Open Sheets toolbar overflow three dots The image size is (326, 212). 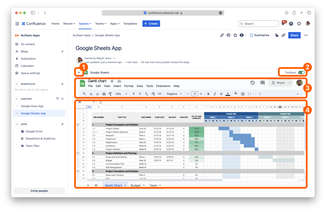point(260,94)
